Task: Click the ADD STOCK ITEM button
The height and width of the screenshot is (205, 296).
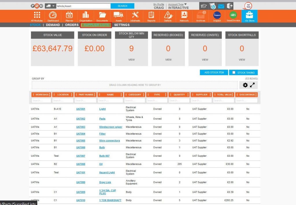Action: [x=214, y=72]
